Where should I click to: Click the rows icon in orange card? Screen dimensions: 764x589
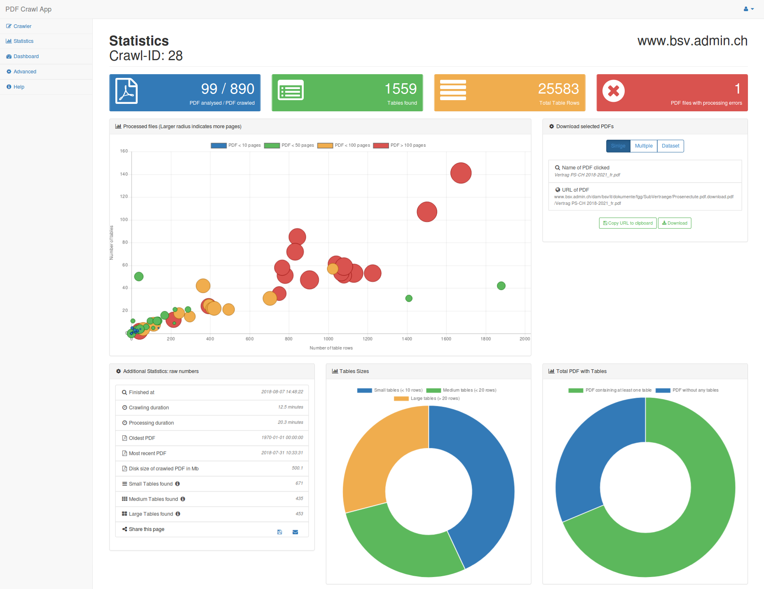tap(453, 90)
